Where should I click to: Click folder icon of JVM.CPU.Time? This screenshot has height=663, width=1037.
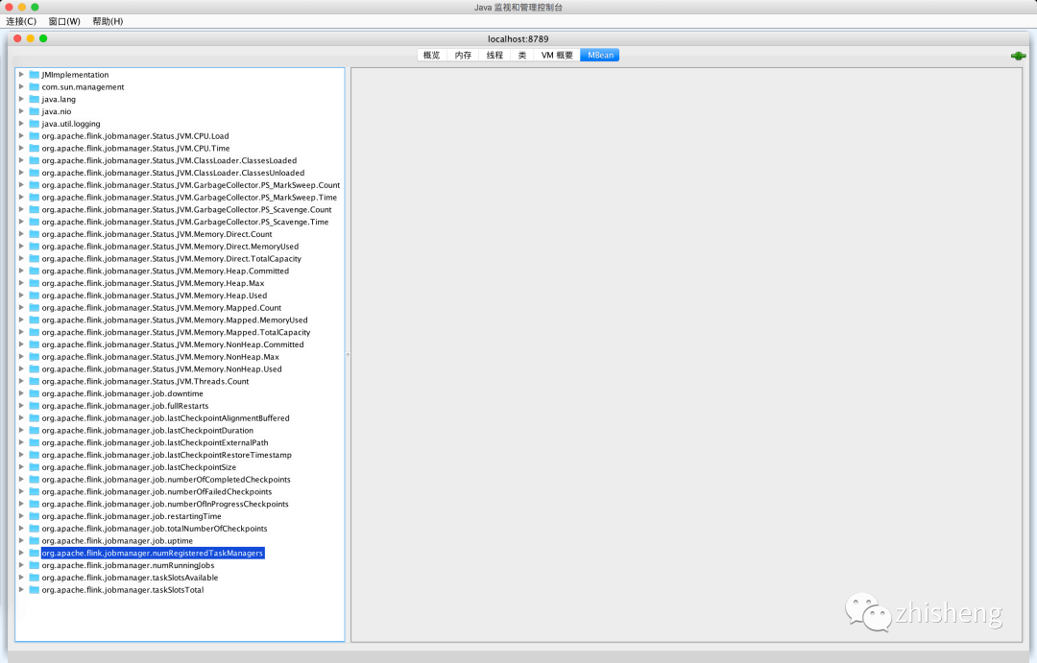coord(35,148)
